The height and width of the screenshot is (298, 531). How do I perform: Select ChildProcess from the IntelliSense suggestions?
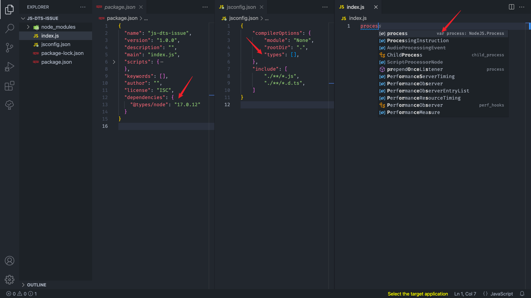click(404, 55)
